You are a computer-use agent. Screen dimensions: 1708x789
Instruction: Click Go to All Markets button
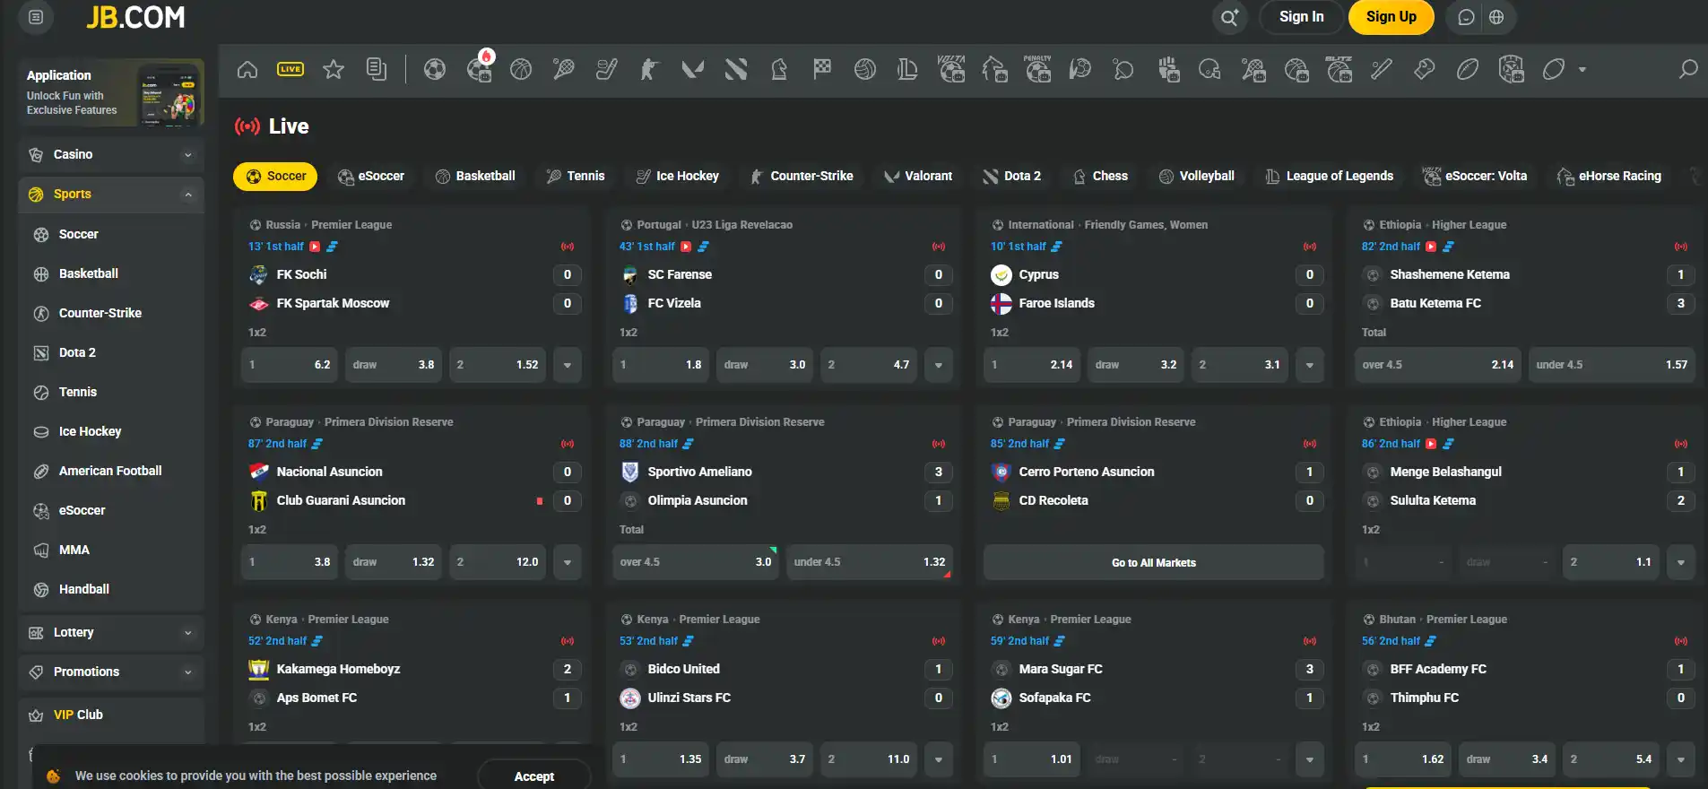pos(1154,562)
